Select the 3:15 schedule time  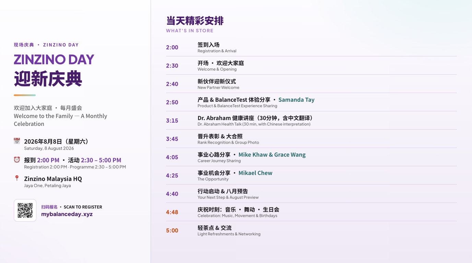click(172, 121)
